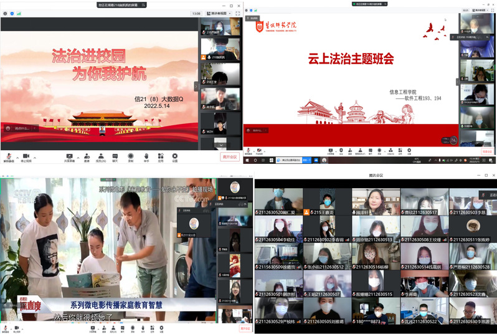Raise hand in the top-left meeting toolbar
This screenshot has width=497, height=334.
(x=146, y=156)
